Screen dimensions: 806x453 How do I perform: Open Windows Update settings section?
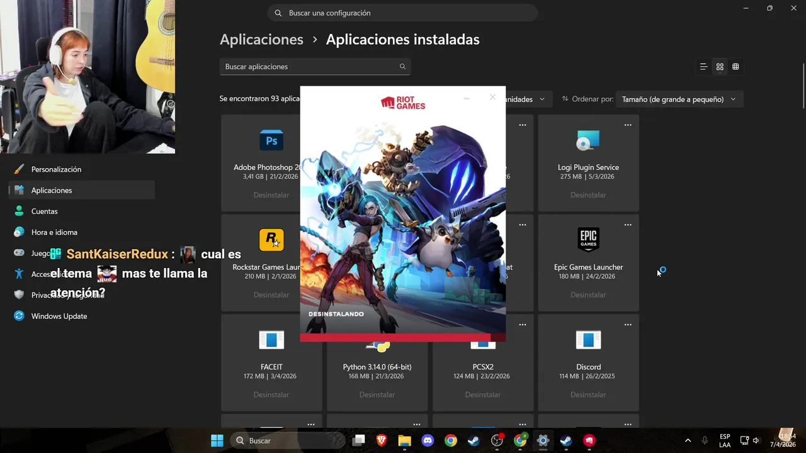tap(82, 316)
